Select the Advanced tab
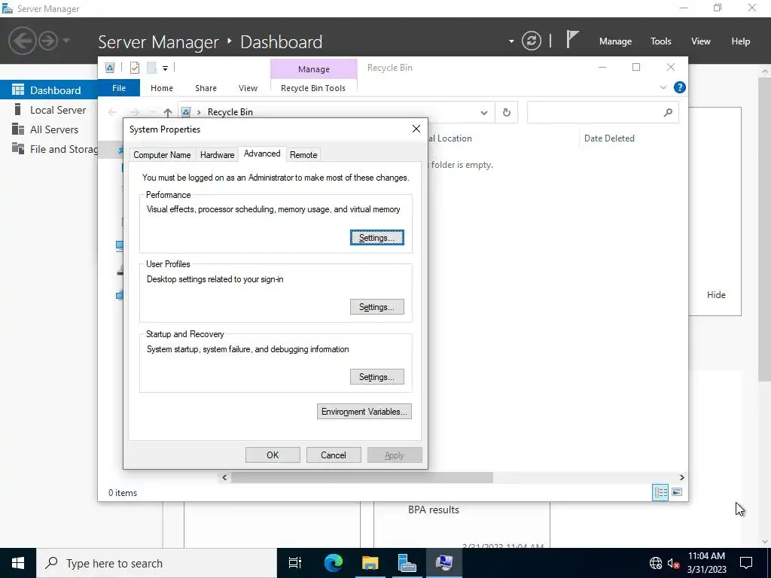771x578 pixels. (x=262, y=154)
